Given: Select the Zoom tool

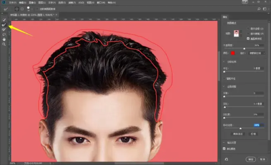Looking at the screenshot, I should [4, 44].
